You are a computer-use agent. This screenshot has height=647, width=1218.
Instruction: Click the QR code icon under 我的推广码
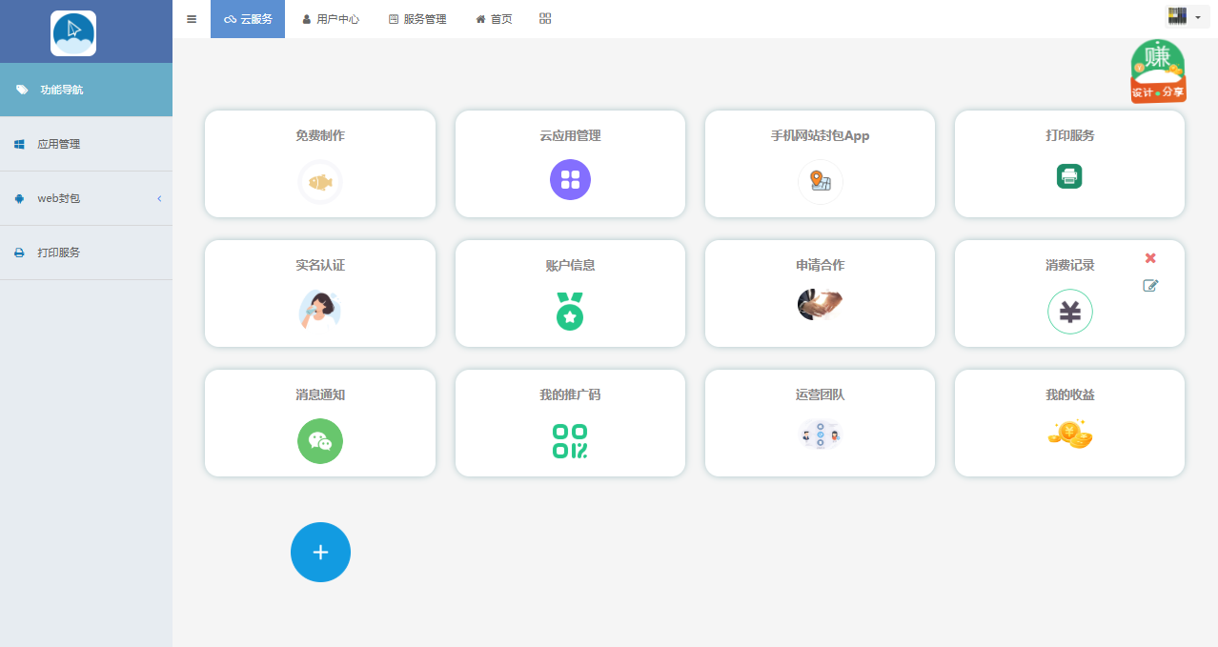pos(570,441)
